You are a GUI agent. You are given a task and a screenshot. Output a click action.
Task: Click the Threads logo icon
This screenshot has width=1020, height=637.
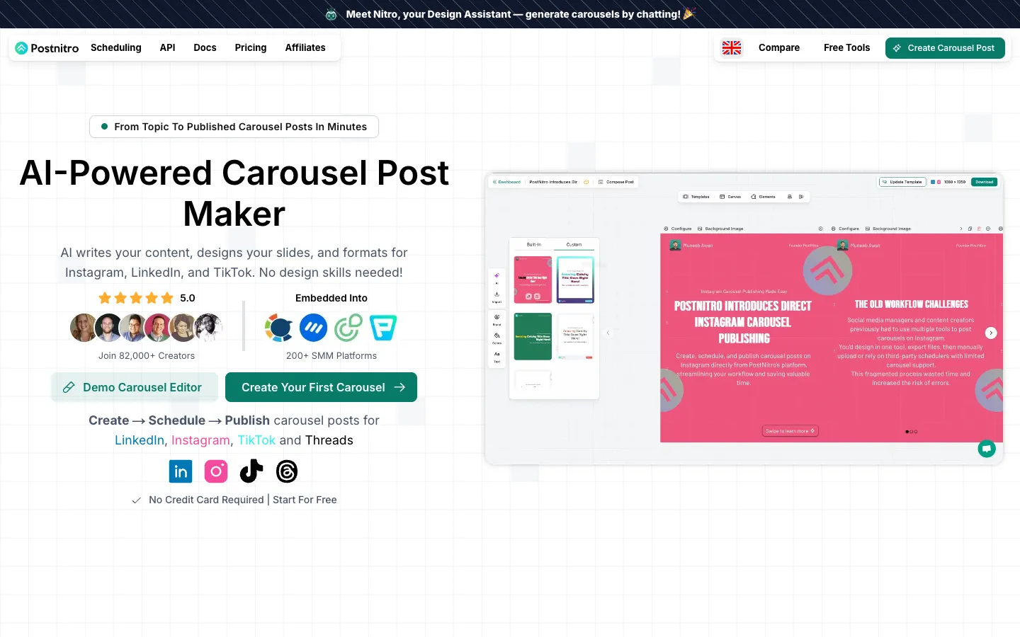pos(287,471)
